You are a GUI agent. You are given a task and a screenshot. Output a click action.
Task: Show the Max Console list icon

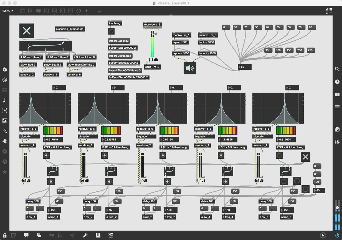pyautogui.click(x=337, y=107)
